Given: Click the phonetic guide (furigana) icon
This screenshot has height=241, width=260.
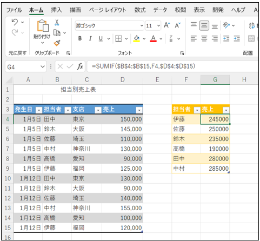Looking at the screenshot, I should tap(171, 38).
